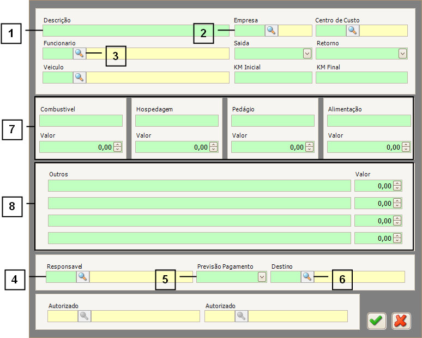Increase the Combustivel Valor spinner
The height and width of the screenshot is (338, 422).
(x=118, y=145)
